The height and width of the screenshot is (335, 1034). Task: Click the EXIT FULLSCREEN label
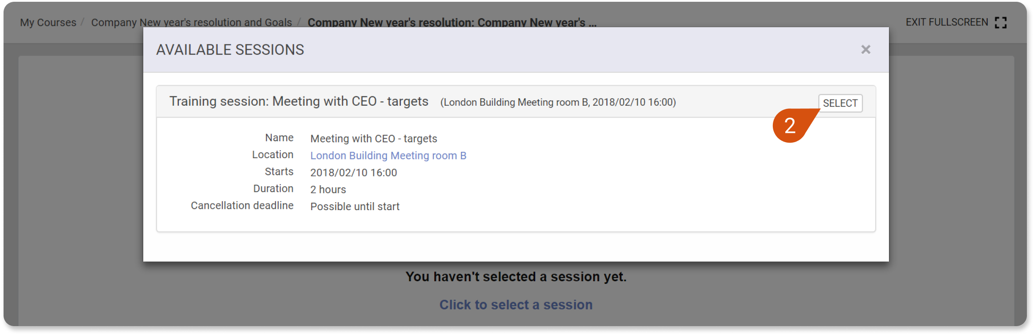click(x=947, y=22)
